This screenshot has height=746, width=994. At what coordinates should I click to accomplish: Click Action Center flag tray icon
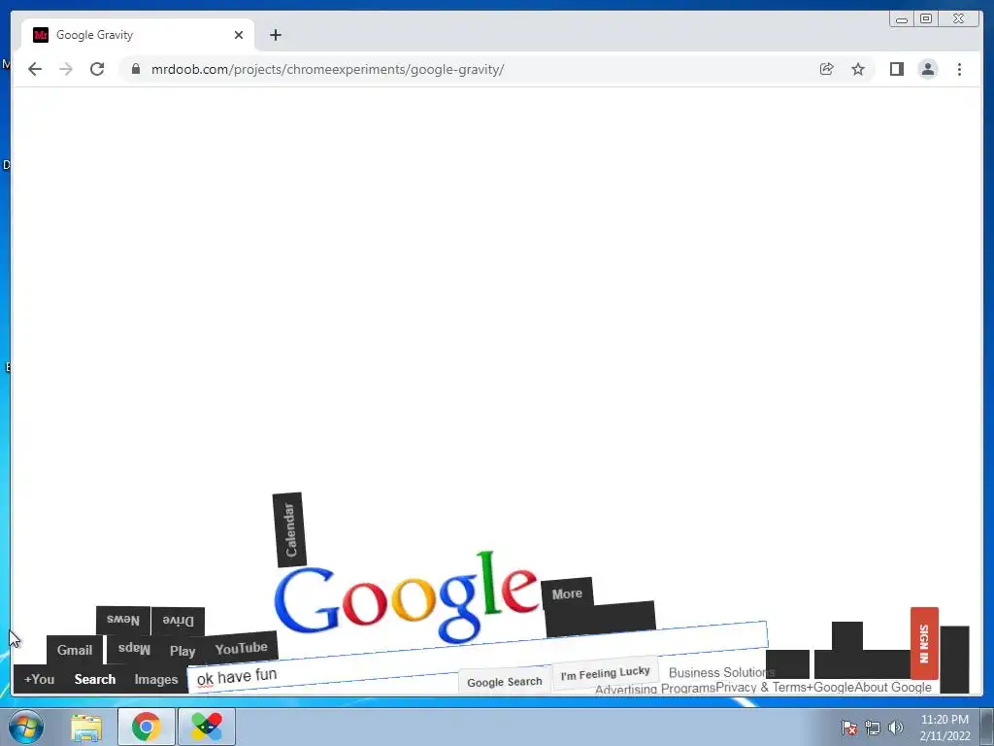pyautogui.click(x=848, y=728)
